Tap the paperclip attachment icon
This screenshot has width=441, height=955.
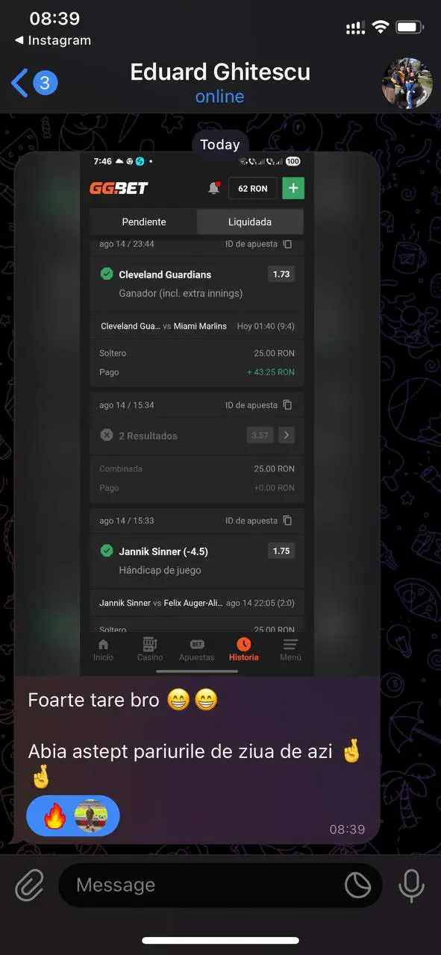(30, 886)
